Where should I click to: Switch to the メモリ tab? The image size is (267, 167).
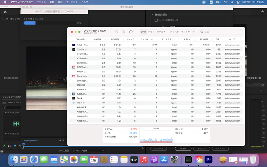click(x=151, y=32)
